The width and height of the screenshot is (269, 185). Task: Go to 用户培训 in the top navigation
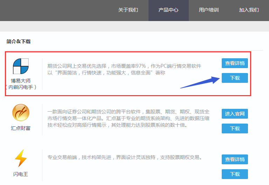pos(209,10)
